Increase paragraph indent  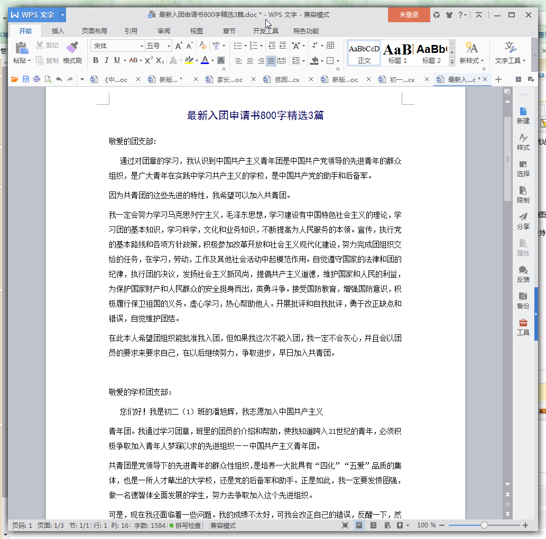pos(283,45)
